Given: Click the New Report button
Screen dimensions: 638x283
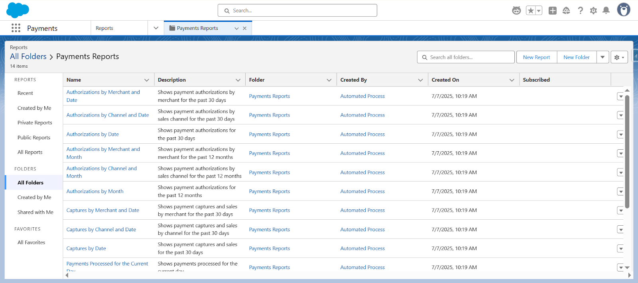Looking at the screenshot, I should pos(536,57).
